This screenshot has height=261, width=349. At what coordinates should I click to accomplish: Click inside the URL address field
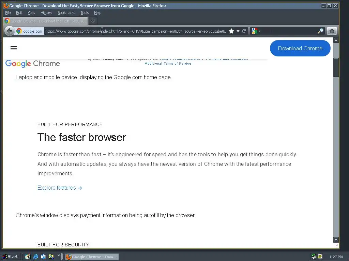(136, 31)
